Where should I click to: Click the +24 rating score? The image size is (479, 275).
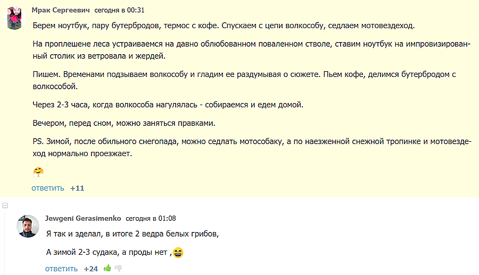[90, 269]
